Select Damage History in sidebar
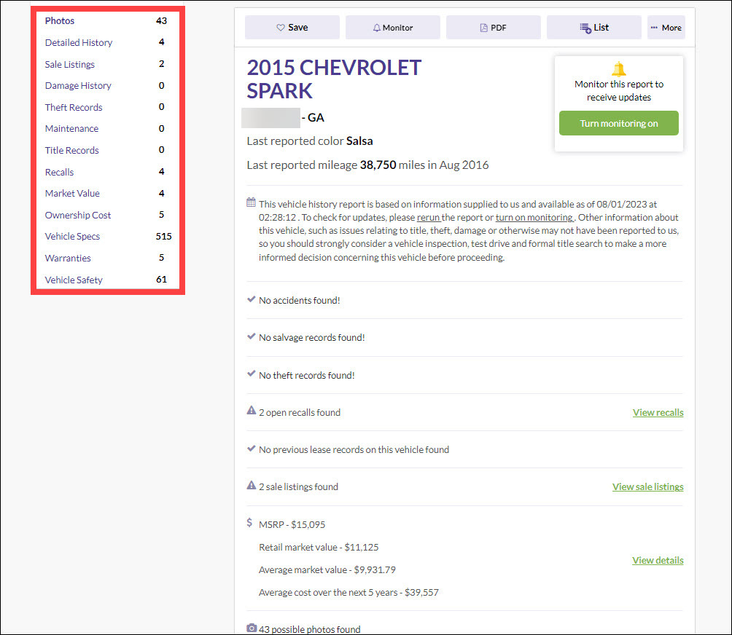732x635 pixels. point(78,86)
